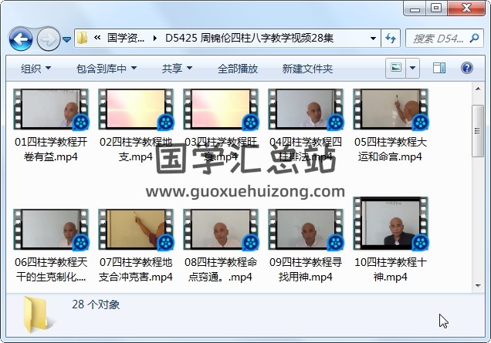Select the 国学资... breadcrumb segment
Image resolution: width=491 pixels, height=343 pixels.
click(126, 38)
